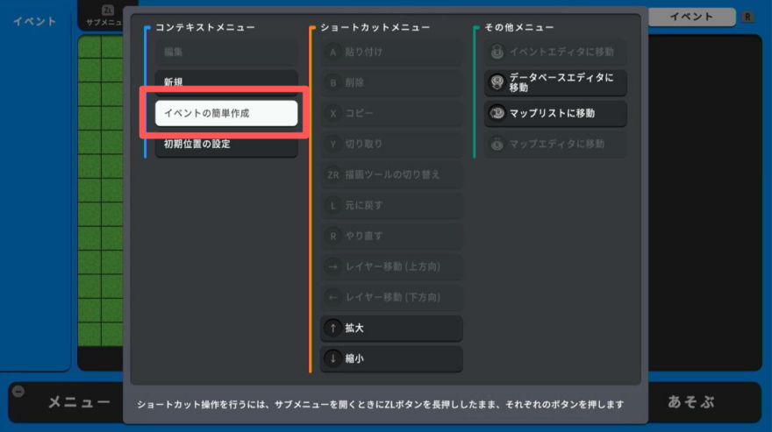
Task: Go to データベースエディタに移動
Action: [x=555, y=82]
